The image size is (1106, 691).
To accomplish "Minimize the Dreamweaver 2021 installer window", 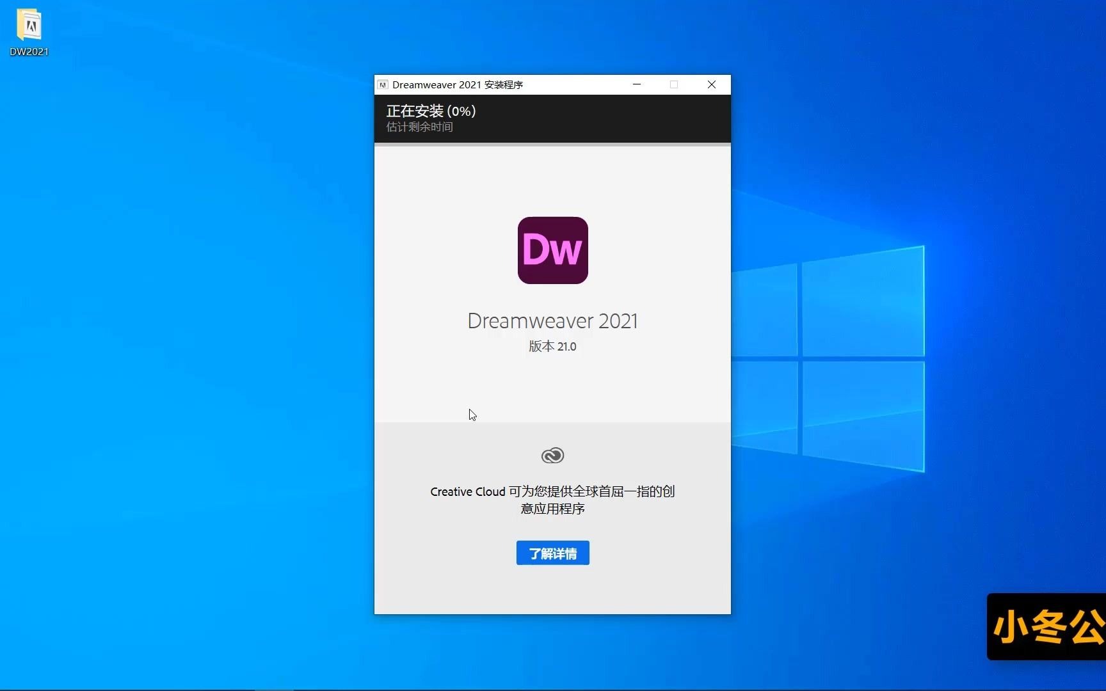I will click(x=637, y=84).
